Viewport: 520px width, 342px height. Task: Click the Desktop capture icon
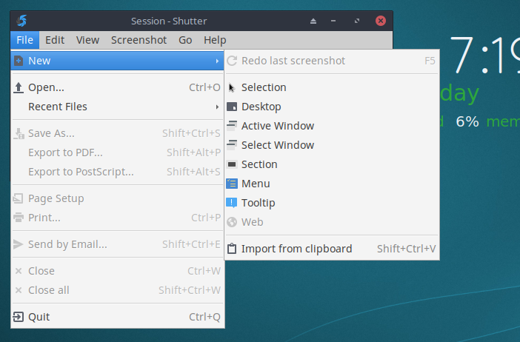coord(232,107)
